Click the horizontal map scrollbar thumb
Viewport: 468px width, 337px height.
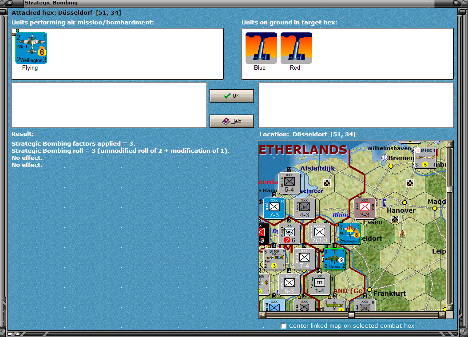(x=351, y=315)
